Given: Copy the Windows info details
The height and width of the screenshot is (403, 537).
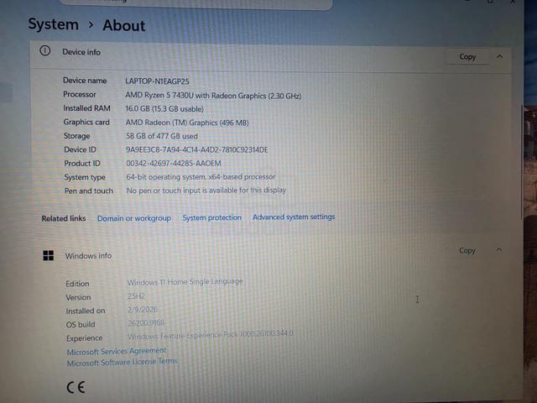Looking at the screenshot, I should coord(467,250).
